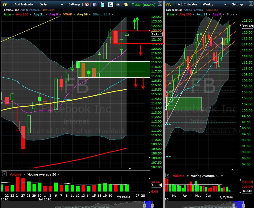
Task: Expand Price options in daily chart
Action: click(x=13, y=14)
